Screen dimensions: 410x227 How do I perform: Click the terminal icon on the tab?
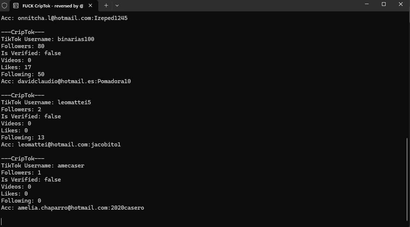pyautogui.click(x=16, y=6)
